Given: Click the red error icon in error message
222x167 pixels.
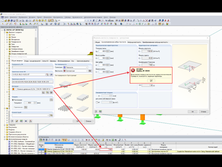Looking at the screenshot, I should [133, 70].
